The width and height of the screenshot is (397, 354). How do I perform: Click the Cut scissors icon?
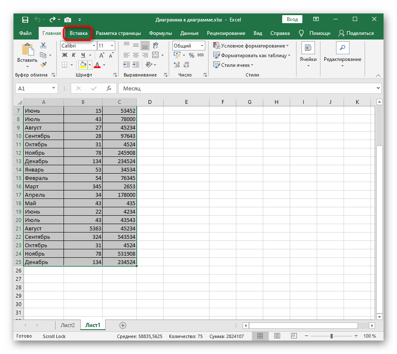(43, 46)
